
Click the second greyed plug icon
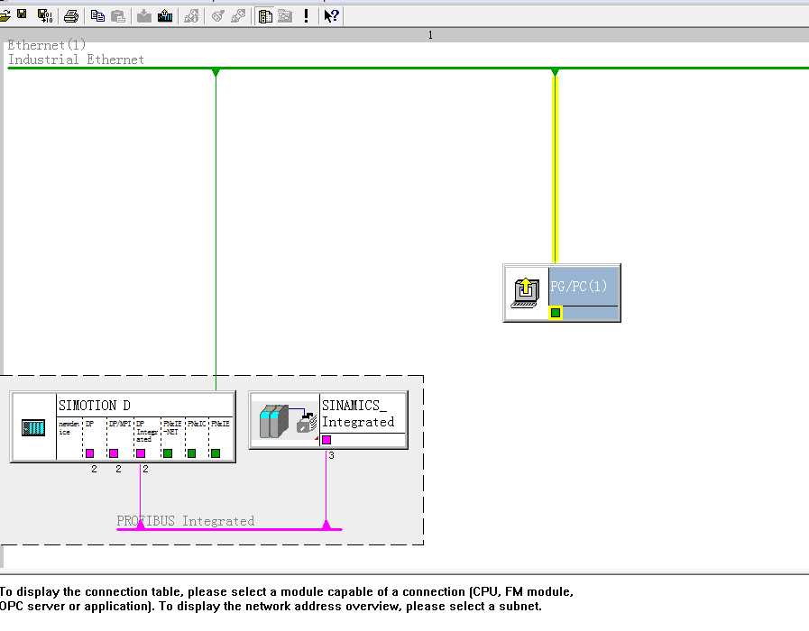[x=238, y=16]
